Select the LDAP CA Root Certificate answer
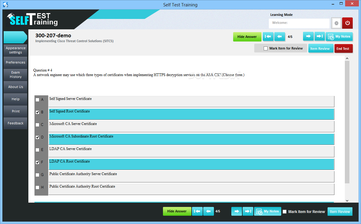 pyautogui.click(x=191, y=164)
